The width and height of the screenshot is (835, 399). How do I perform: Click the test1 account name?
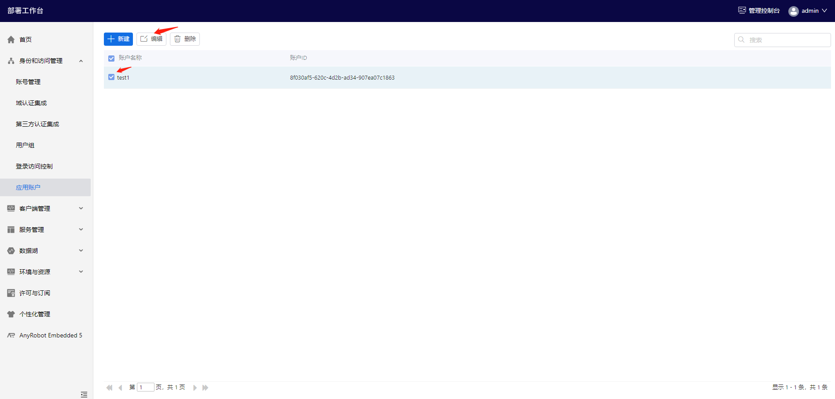tap(123, 77)
